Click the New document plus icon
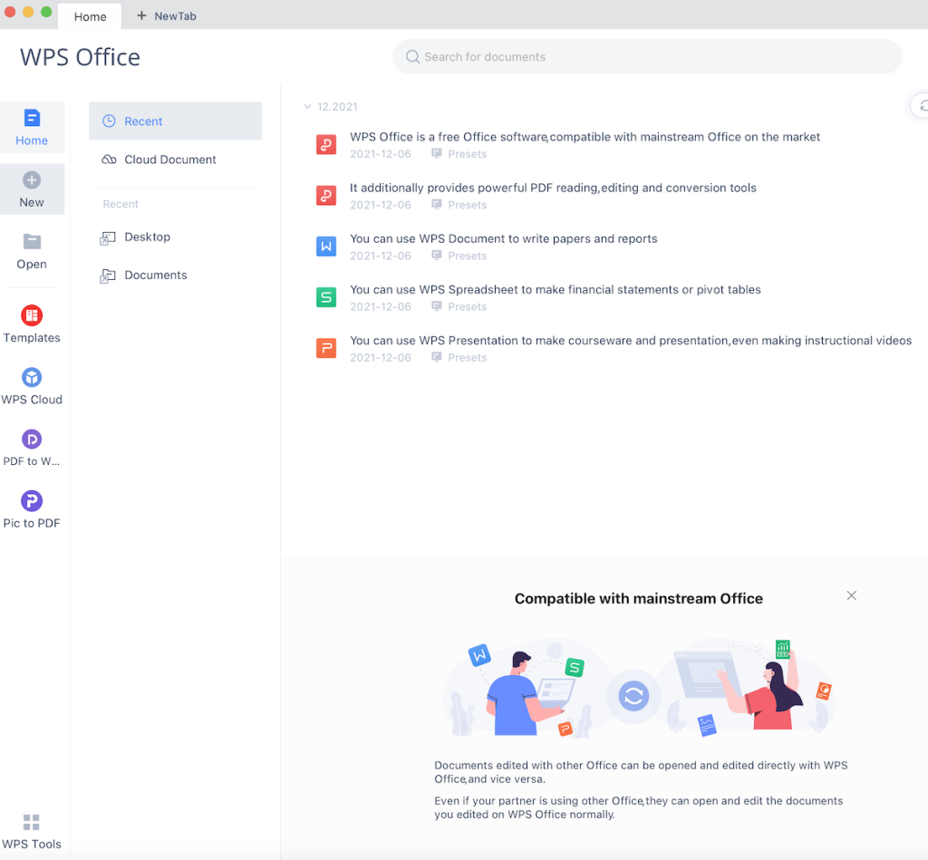 tap(32, 180)
